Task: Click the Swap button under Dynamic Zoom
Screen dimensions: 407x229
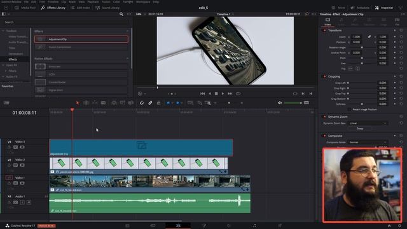Action: tap(360, 128)
